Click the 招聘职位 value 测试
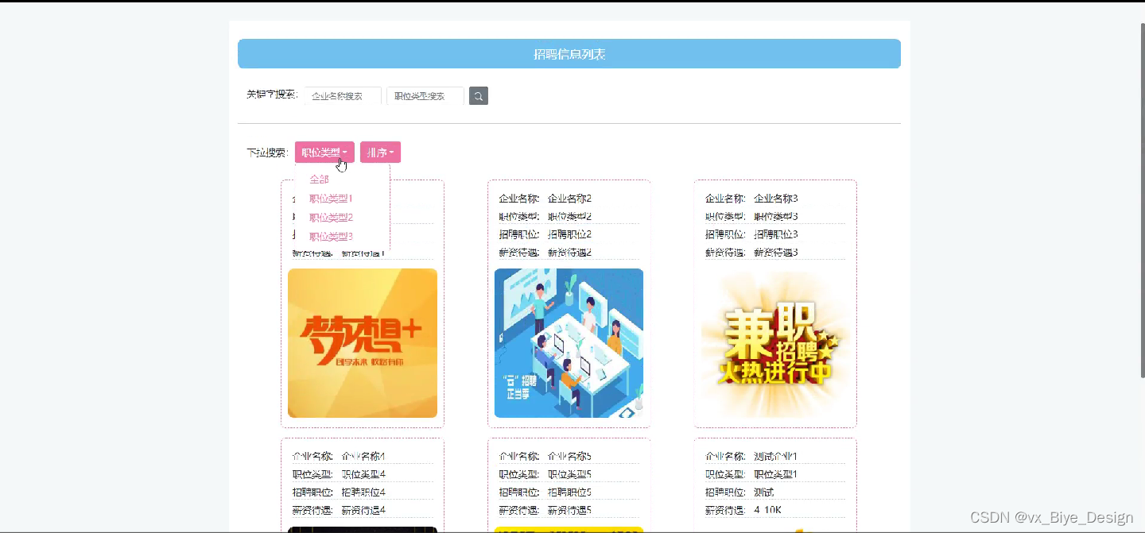Screen dimensions: 1145x533 (x=763, y=492)
